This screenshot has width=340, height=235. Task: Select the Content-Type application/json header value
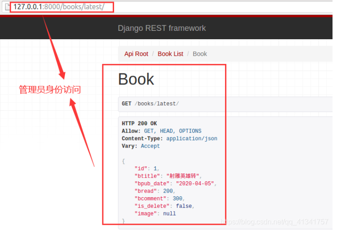(192, 139)
